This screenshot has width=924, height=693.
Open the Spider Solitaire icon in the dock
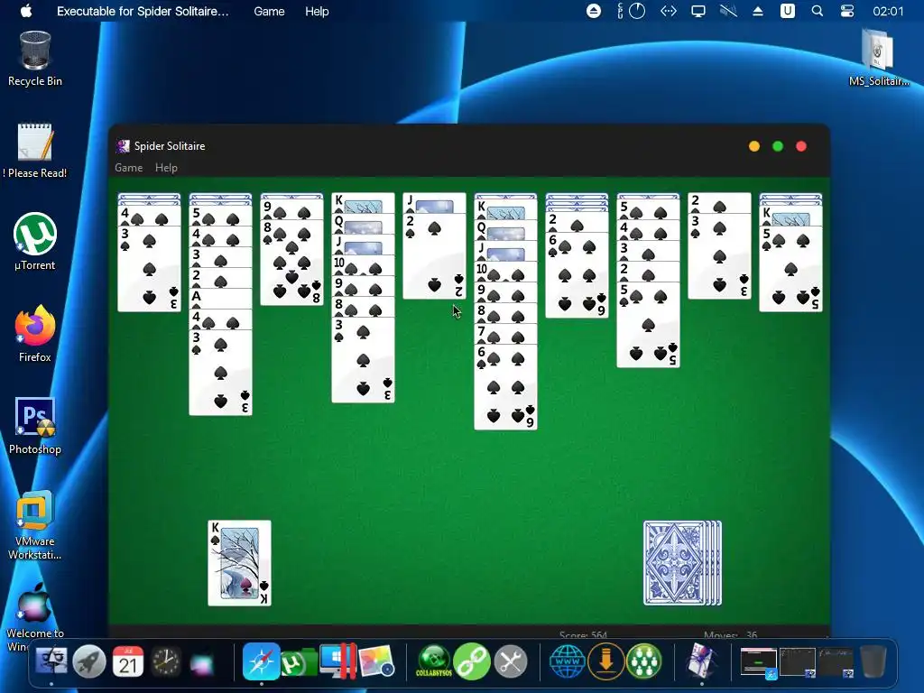pyautogui.click(x=701, y=661)
